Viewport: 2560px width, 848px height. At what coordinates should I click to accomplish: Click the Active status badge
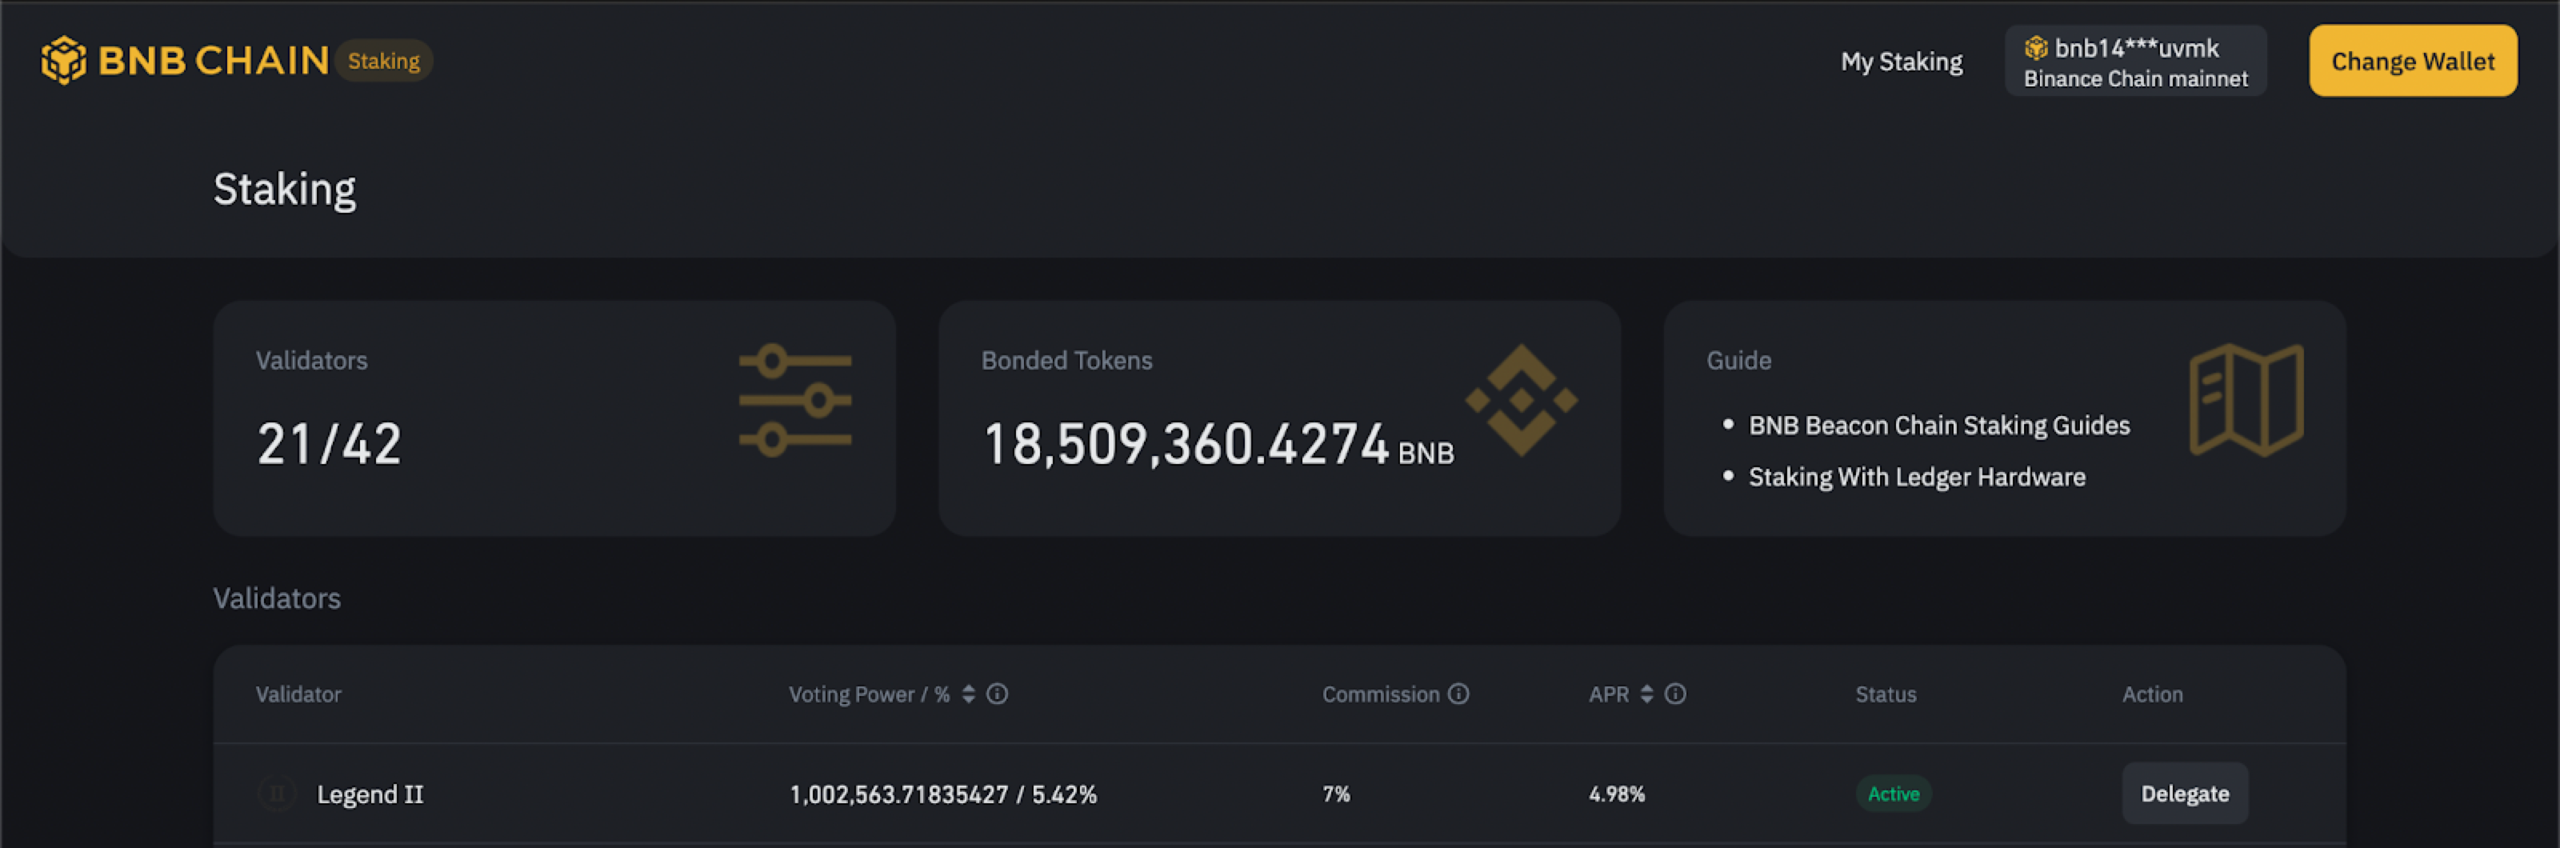(x=1893, y=794)
